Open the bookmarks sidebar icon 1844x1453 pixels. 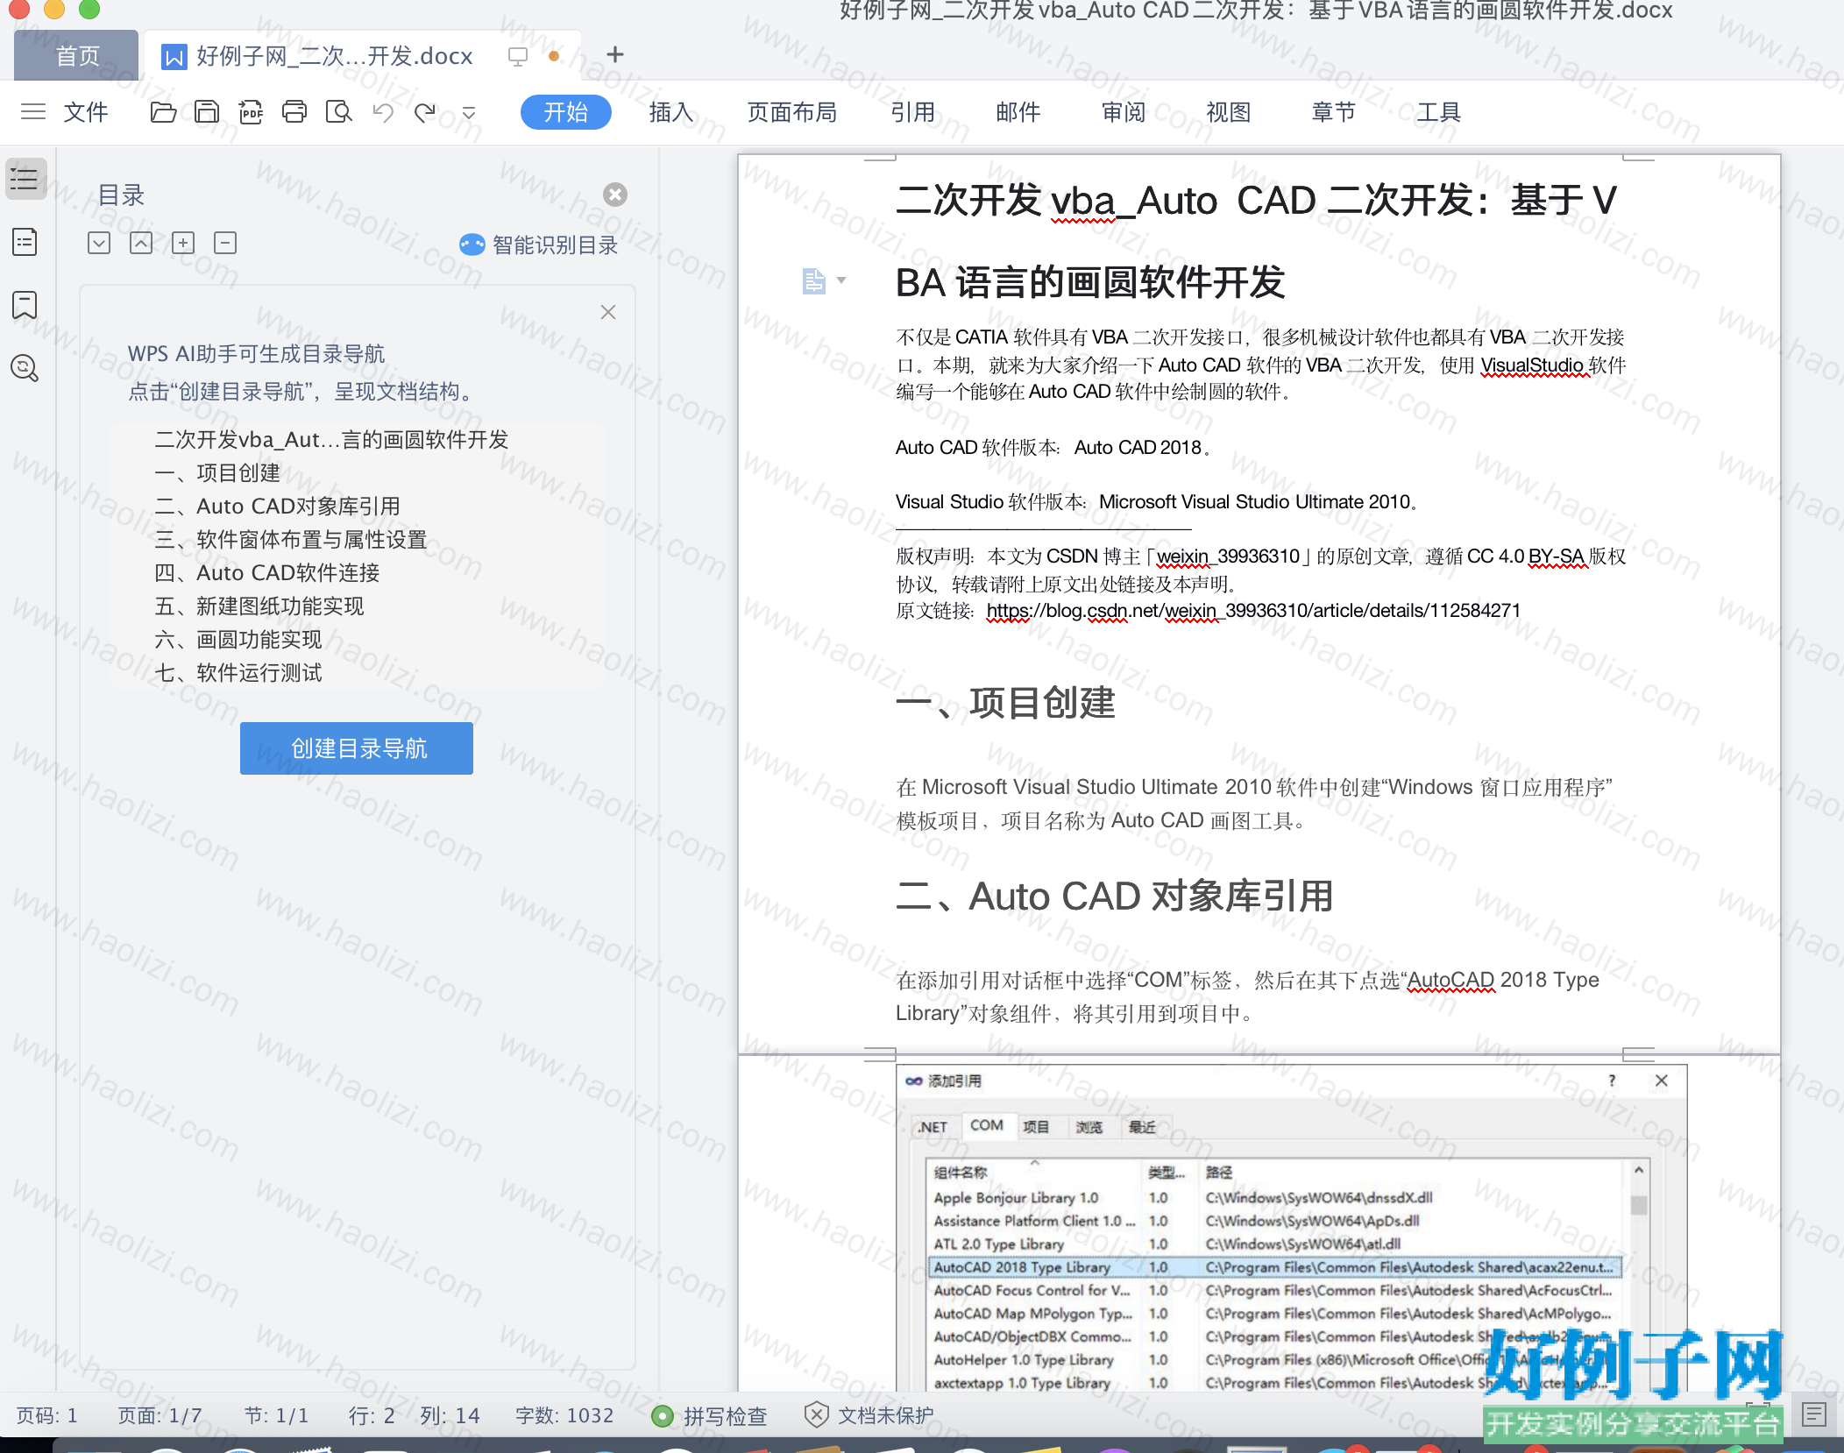(x=25, y=305)
